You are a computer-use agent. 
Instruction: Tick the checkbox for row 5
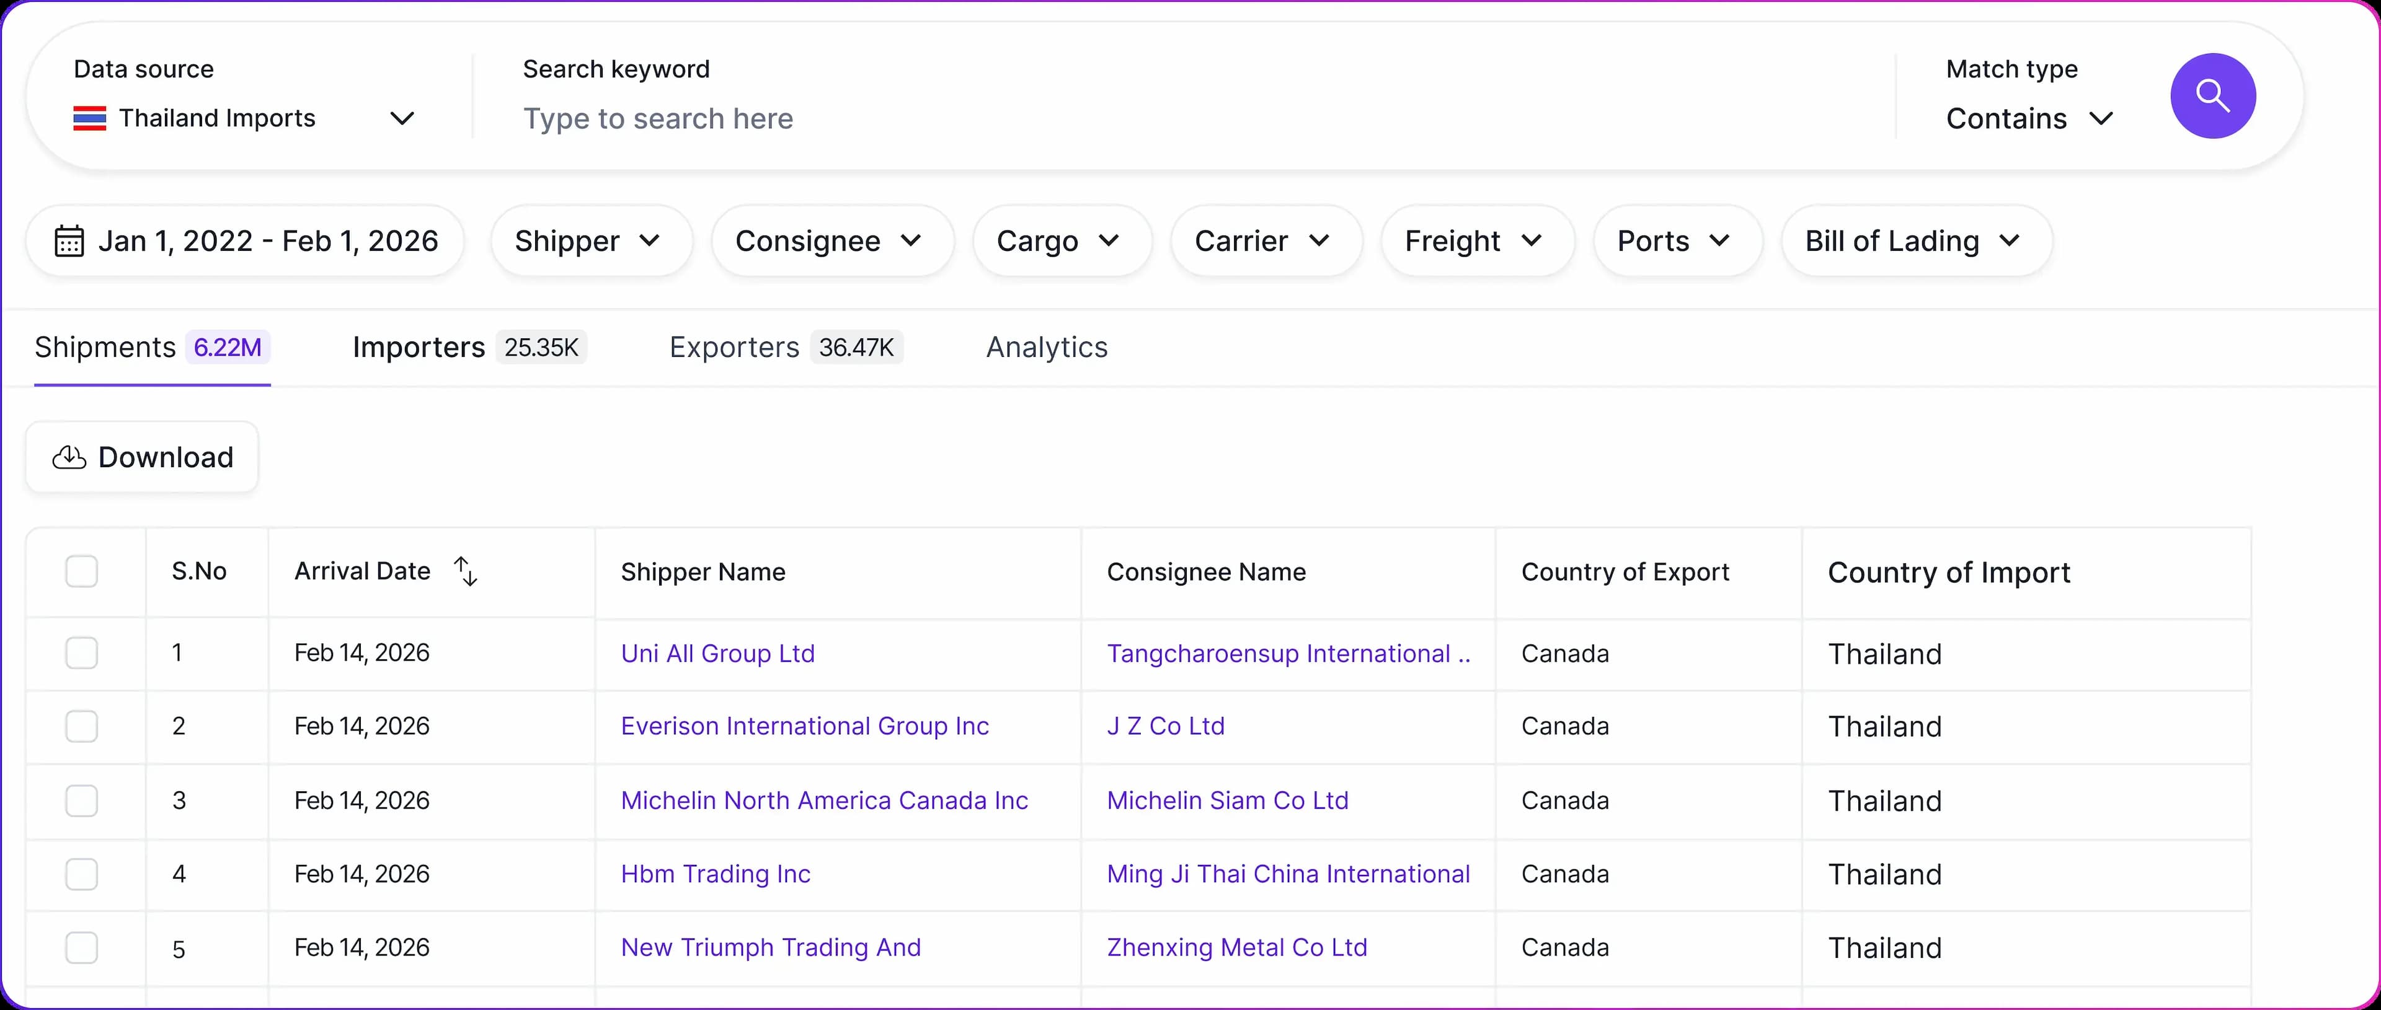point(81,948)
